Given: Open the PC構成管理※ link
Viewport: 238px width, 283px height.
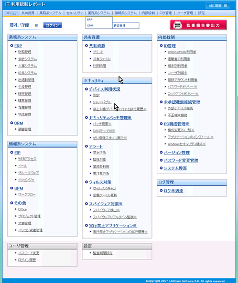Looking at the screenshot, I should coord(176,124).
